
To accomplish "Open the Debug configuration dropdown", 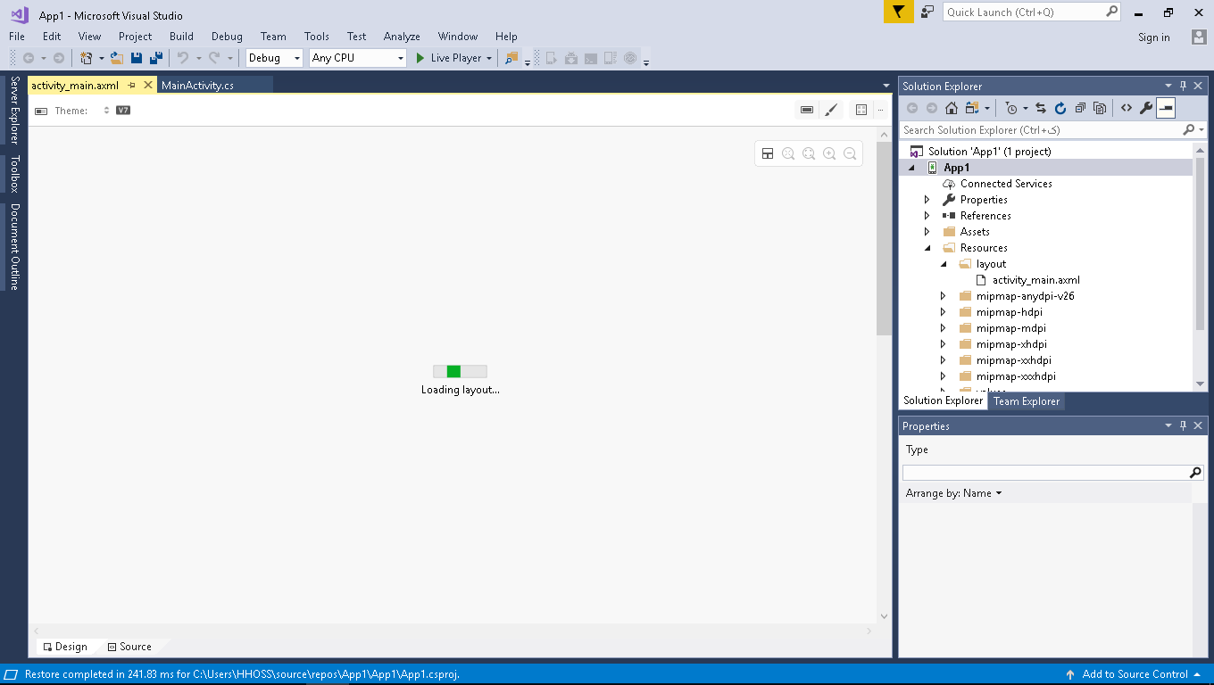I will (274, 58).
